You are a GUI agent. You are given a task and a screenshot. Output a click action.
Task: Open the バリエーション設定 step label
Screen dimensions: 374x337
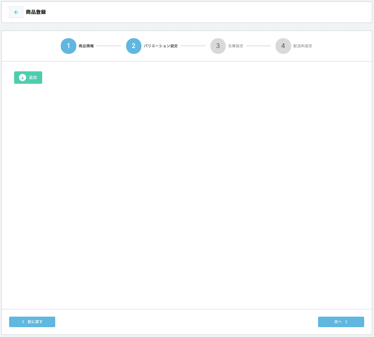click(x=161, y=46)
